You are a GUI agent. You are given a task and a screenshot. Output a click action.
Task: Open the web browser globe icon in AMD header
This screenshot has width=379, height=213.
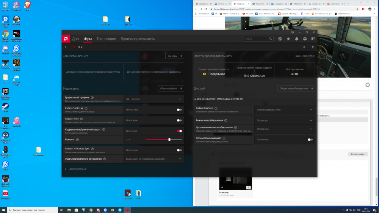[x=280, y=39]
